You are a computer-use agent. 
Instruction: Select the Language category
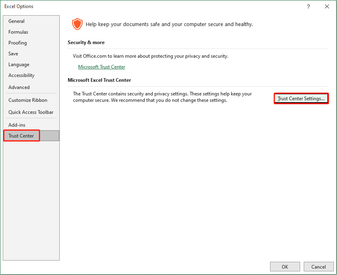click(x=19, y=64)
